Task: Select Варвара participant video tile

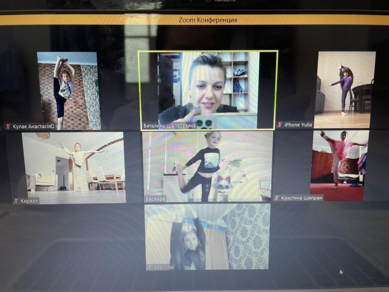Action: (208, 167)
